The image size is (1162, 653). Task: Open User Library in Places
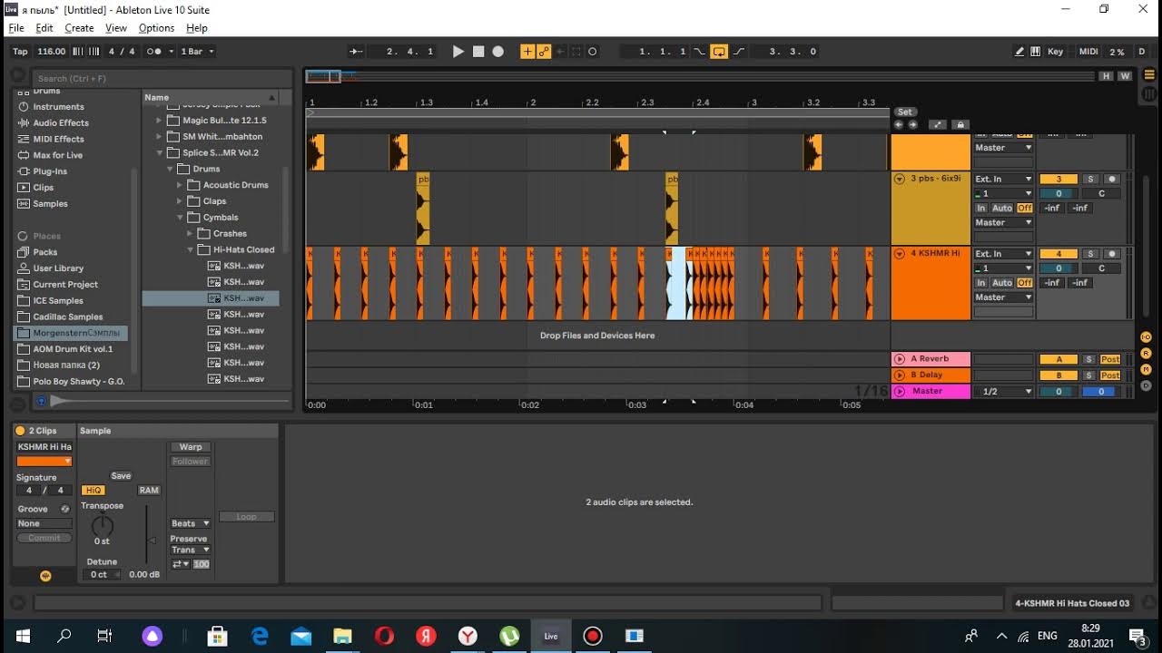point(58,268)
